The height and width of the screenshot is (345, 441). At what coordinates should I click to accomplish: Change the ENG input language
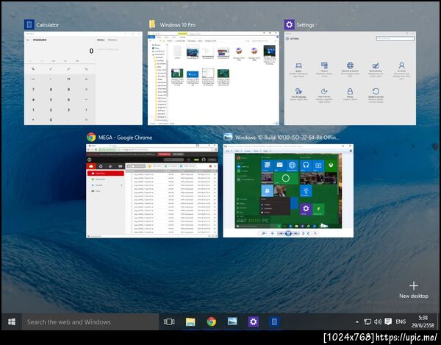coord(401,321)
